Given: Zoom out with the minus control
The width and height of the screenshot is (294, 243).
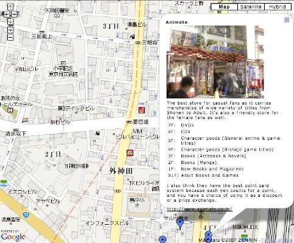Looking at the screenshot, I should click(10, 38).
